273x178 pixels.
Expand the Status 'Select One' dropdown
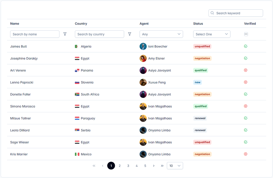(211, 34)
